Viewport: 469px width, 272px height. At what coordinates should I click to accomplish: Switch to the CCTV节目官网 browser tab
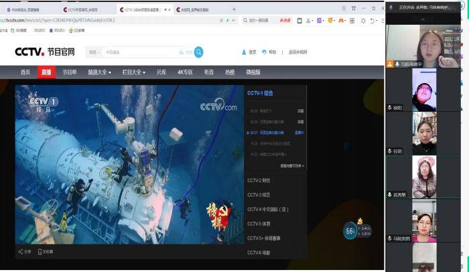(x=81, y=10)
